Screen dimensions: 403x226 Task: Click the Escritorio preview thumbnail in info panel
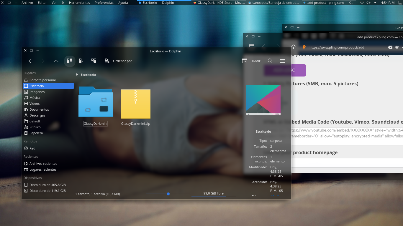[x=263, y=100]
